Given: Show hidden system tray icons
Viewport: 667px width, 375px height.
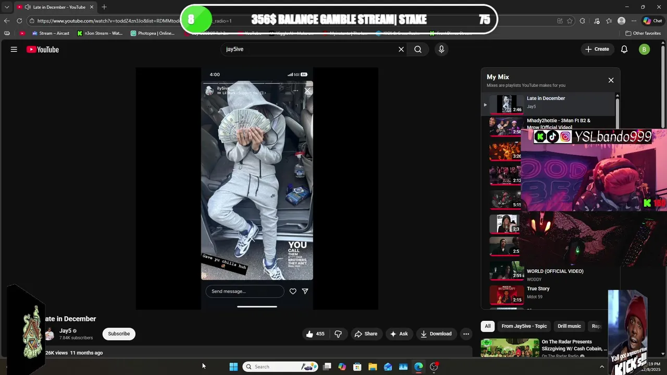Looking at the screenshot, I should 602,367.
